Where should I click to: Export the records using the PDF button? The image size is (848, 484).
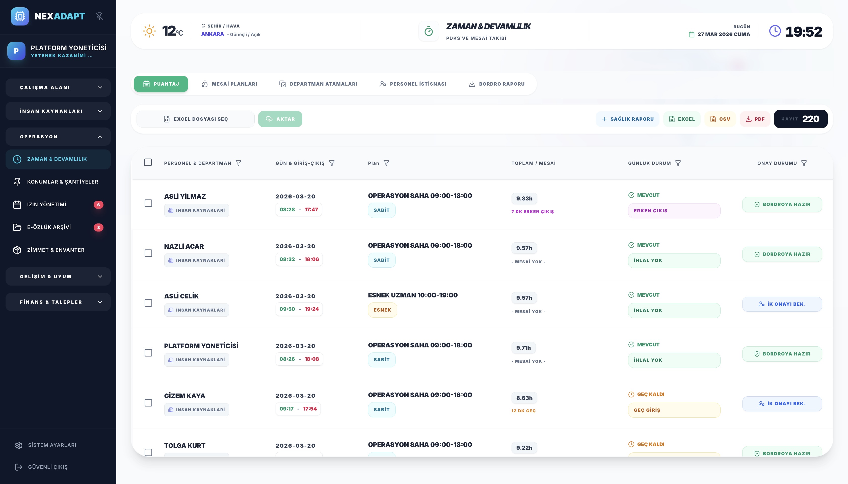click(755, 119)
